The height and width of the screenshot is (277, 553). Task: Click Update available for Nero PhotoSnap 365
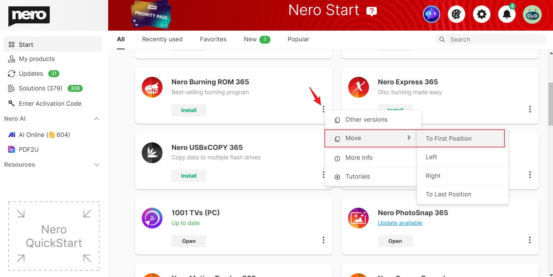400,223
